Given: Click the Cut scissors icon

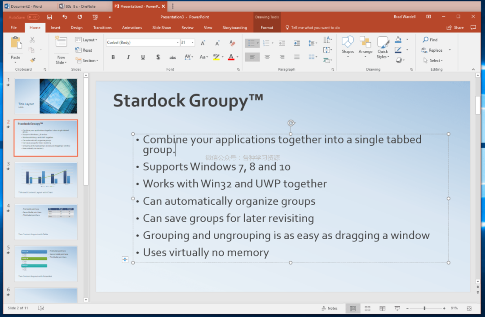Looking at the screenshot, I should [x=32, y=40].
